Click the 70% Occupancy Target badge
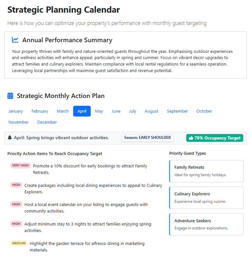 pos(215,138)
